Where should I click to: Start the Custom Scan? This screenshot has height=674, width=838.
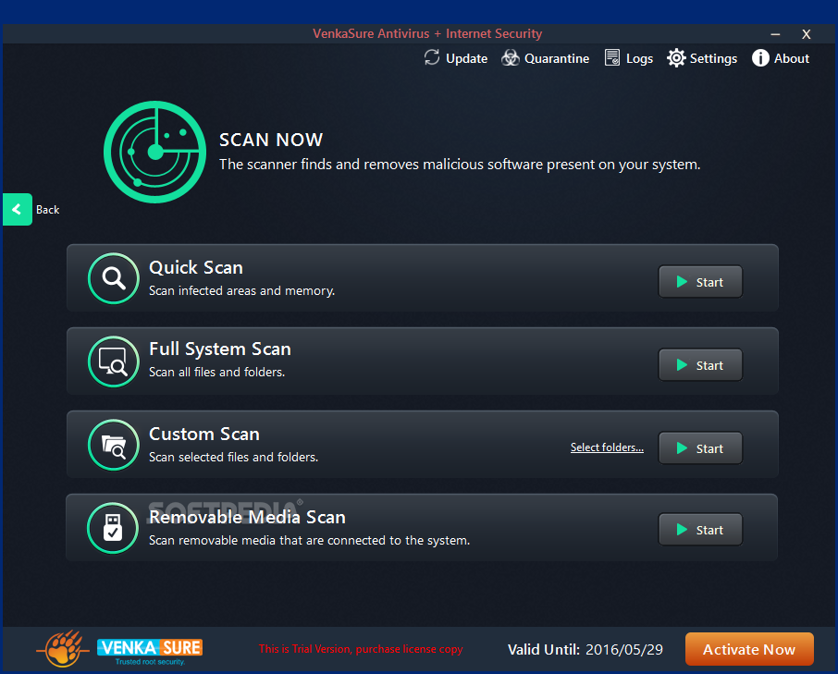coord(700,448)
